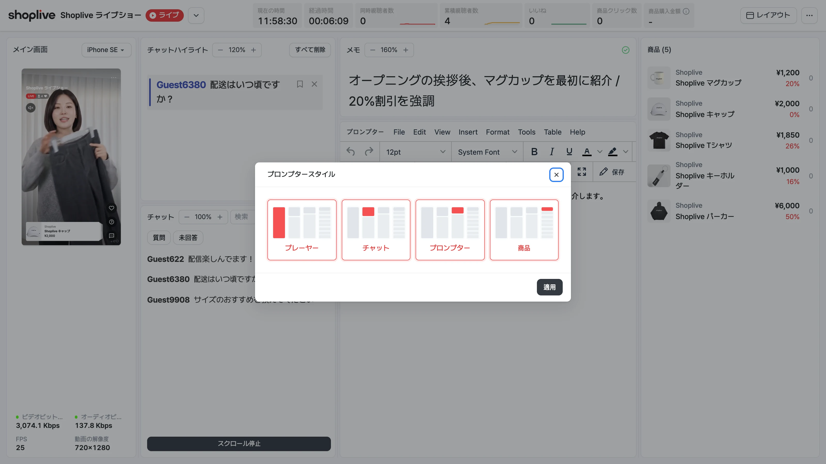Increase chat highlight zoom from 120%

(253, 50)
